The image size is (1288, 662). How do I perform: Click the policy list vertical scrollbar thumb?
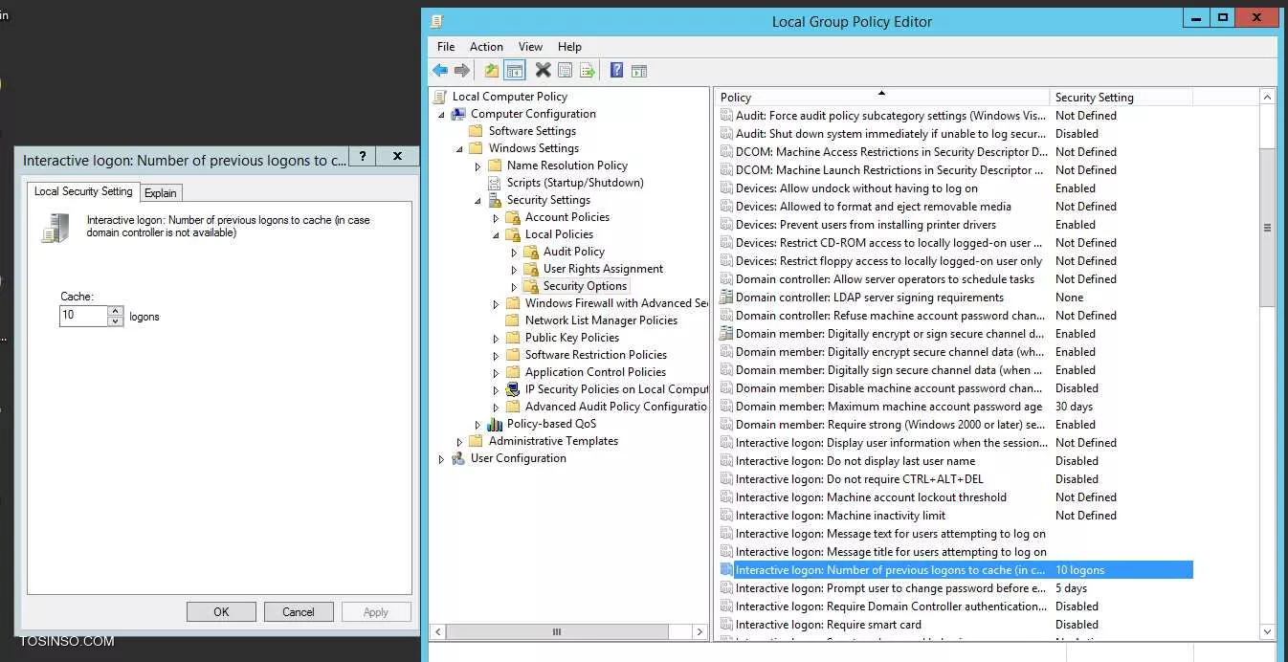[1268, 228]
